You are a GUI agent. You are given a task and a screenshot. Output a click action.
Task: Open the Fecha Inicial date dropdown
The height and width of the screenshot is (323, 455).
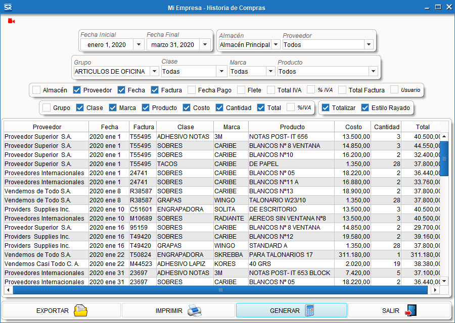139,44
